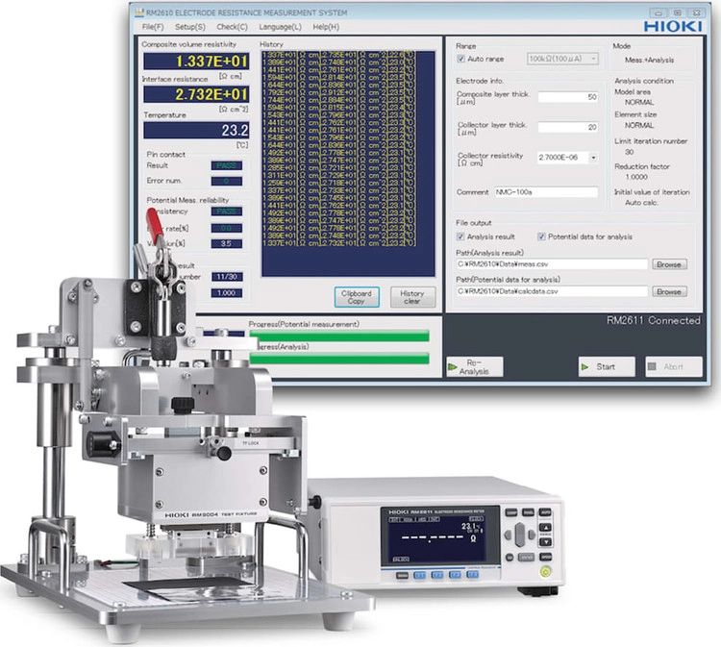Open the Setup(S) menu
721x647 pixels.
pyautogui.click(x=190, y=27)
